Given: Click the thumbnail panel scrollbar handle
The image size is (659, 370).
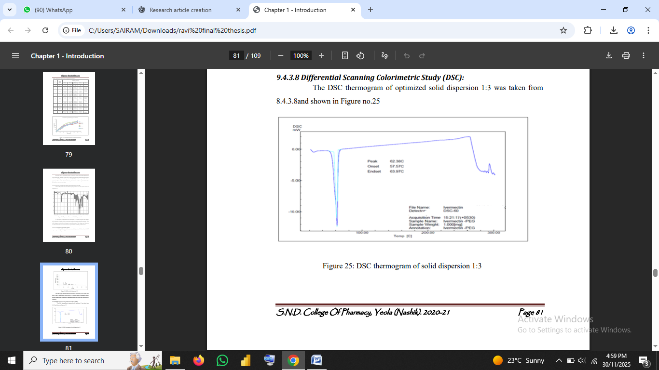Looking at the screenshot, I should (x=141, y=271).
